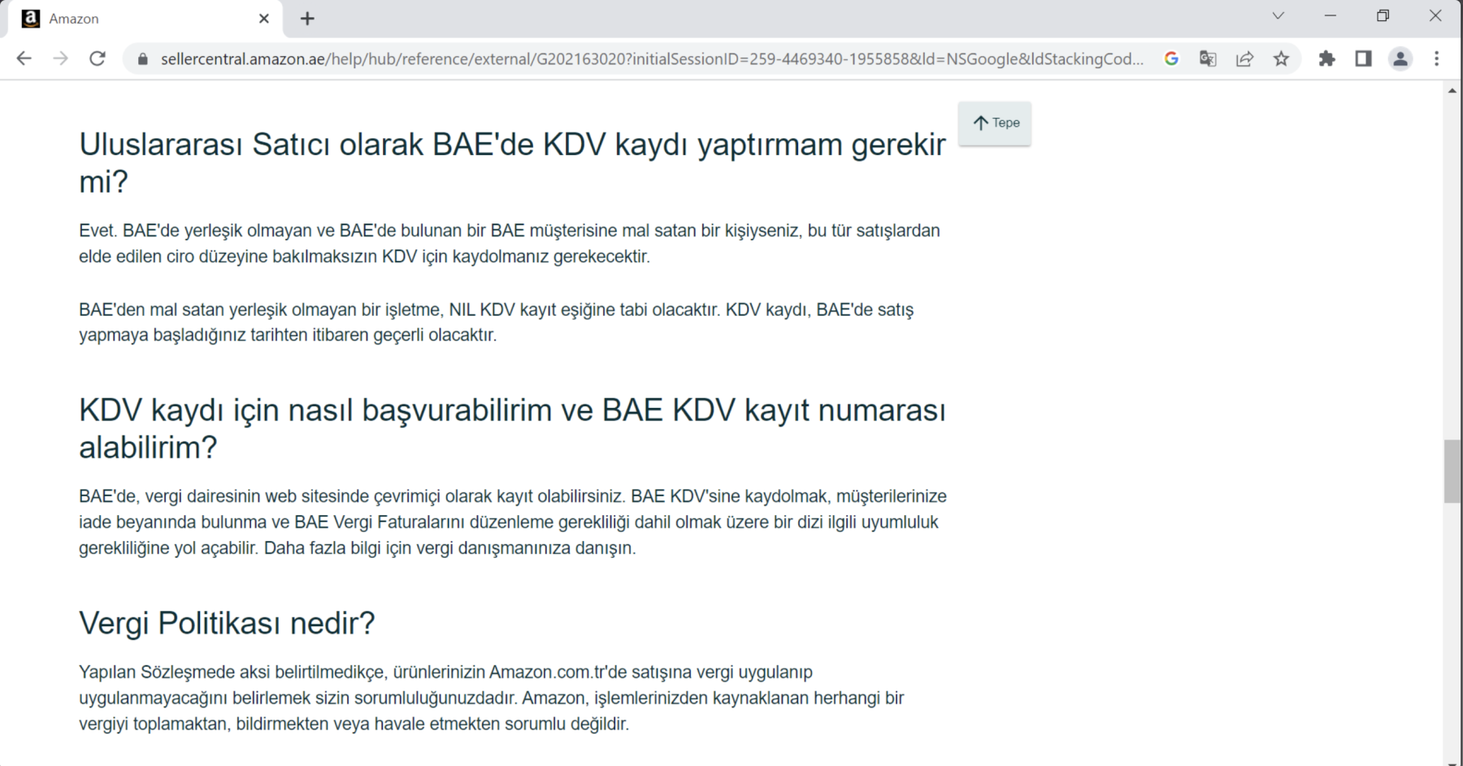This screenshot has width=1463, height=766.
Task: Reload the current page
Action: click(x=97, y=58)
